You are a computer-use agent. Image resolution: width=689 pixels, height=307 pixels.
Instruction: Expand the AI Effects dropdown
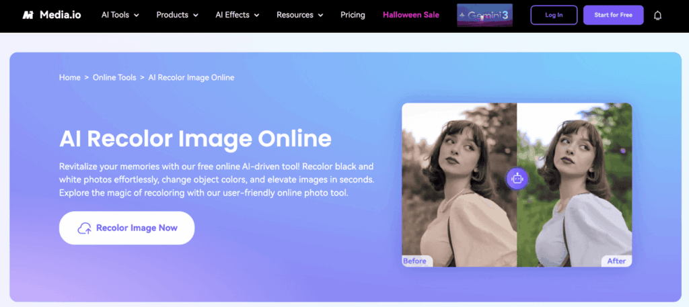tap(237, 15)
